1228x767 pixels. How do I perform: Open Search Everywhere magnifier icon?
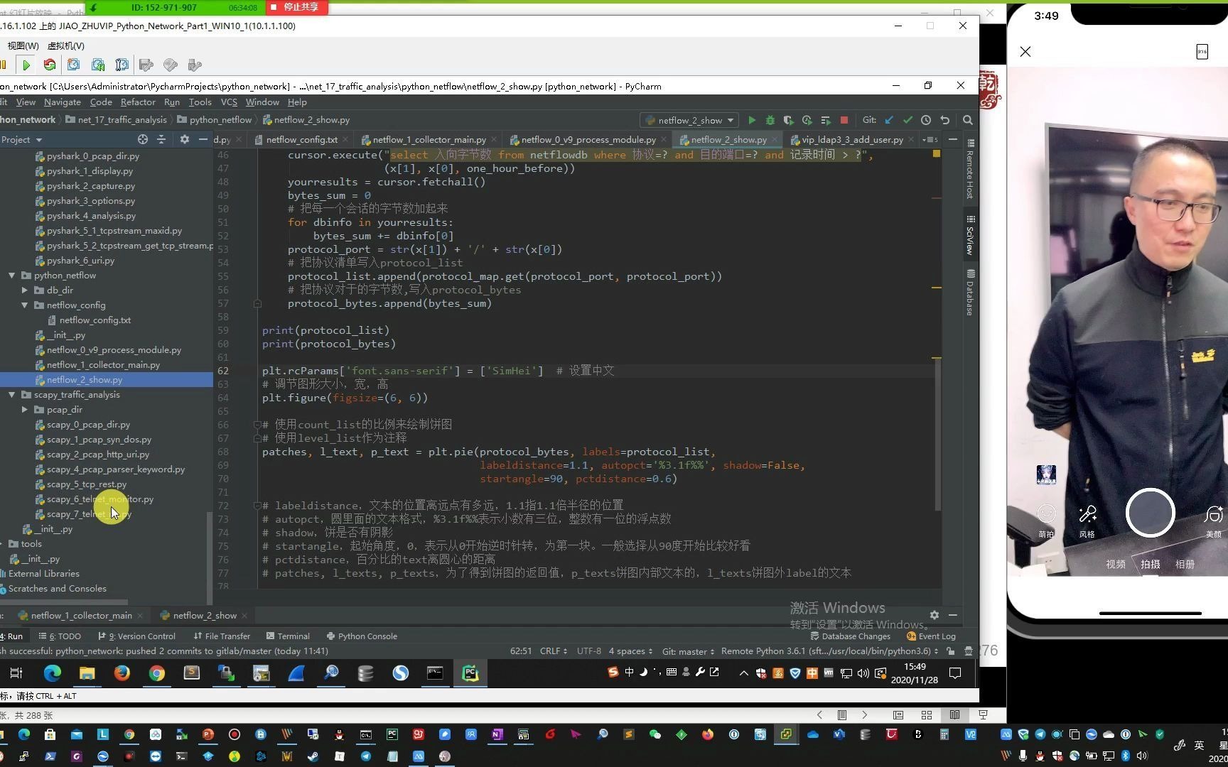(x=967, y=120)
